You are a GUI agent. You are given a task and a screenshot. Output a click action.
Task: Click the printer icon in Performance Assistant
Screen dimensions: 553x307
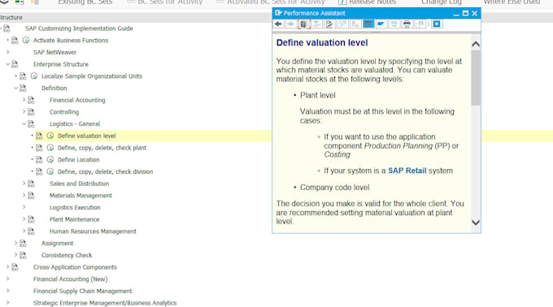point(407,24)
